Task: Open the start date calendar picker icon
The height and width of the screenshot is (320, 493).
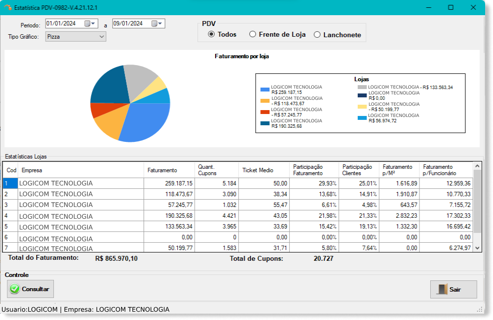Action: (88, 23)
